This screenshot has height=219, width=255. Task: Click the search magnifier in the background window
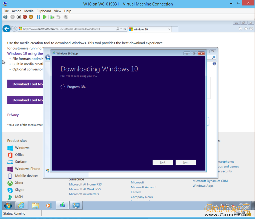tap(214, 57)
